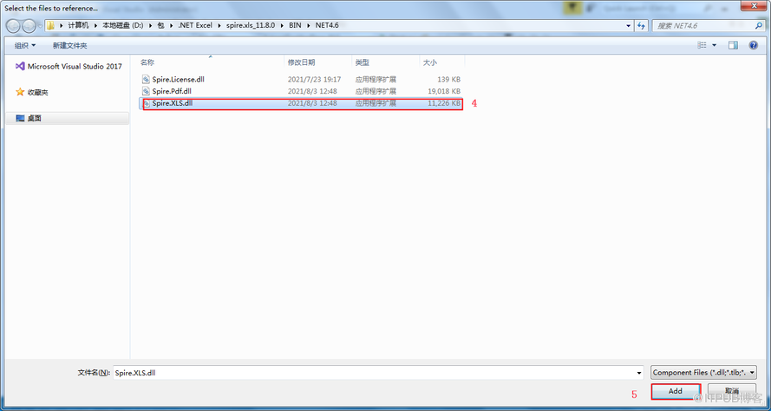Open the view options dropdown arrow
The height and width of the screenshot is (411, 771).
click(x=714, y=45)
